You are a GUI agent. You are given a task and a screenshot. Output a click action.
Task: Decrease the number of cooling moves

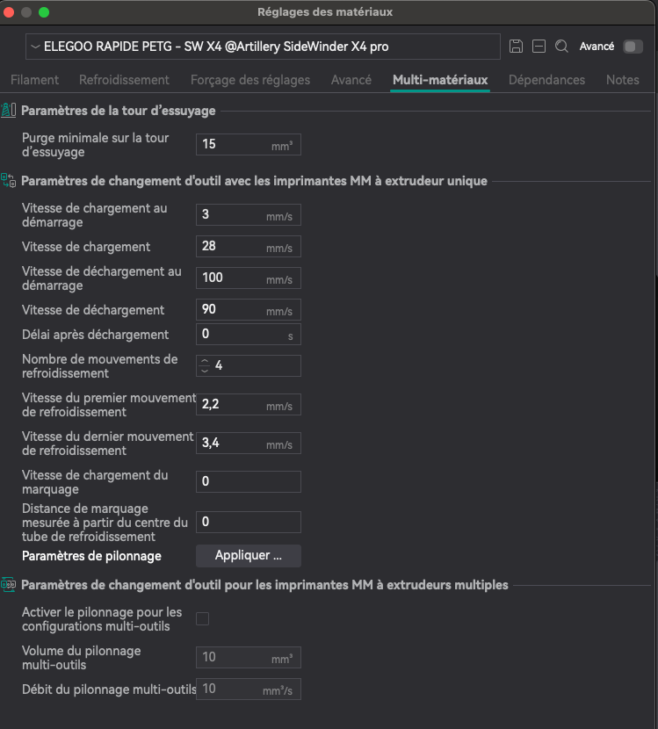coord(205,371)
